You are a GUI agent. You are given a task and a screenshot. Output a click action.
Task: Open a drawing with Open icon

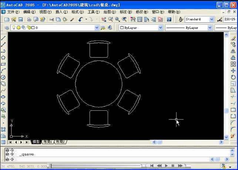(14, 19)
